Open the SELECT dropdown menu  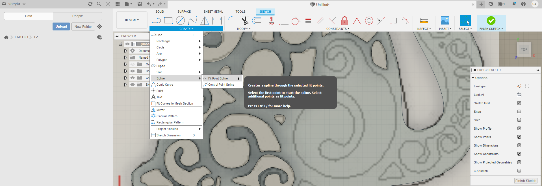pyautogui.click(x=465, y=29)
